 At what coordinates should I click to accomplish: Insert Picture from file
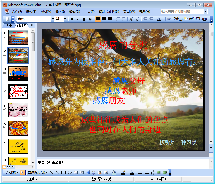(x=106, y=172)
